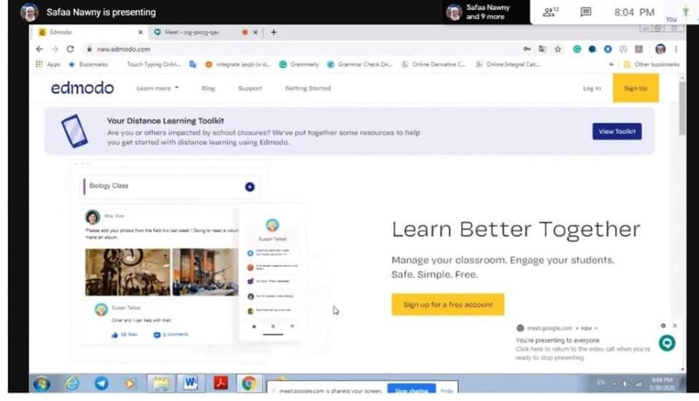This screenshot has height=401, width=699.
Task: Expand the hidden bookmarks overflow chevron
Action: tap(611, 64)
